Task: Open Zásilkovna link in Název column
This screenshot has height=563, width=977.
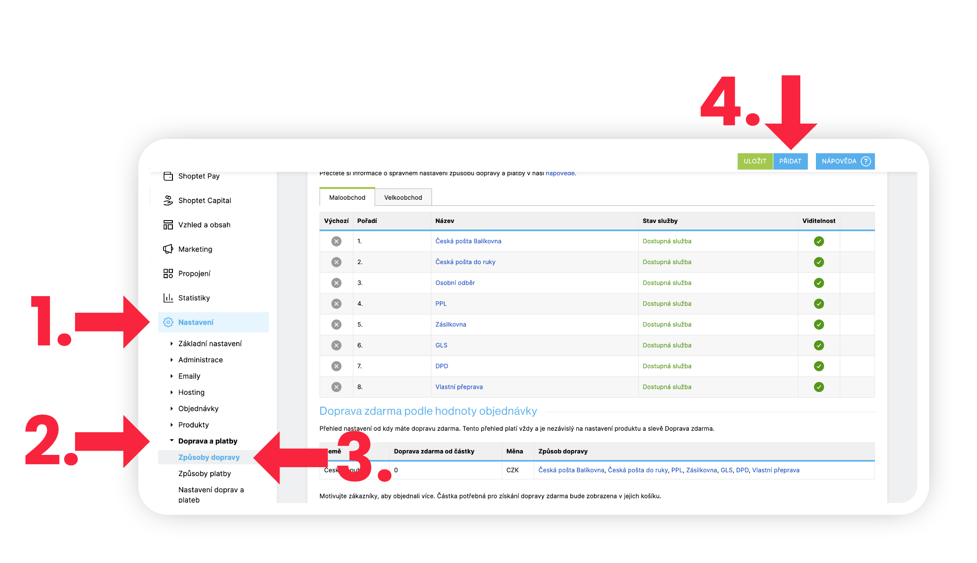Action: [451, 324]
